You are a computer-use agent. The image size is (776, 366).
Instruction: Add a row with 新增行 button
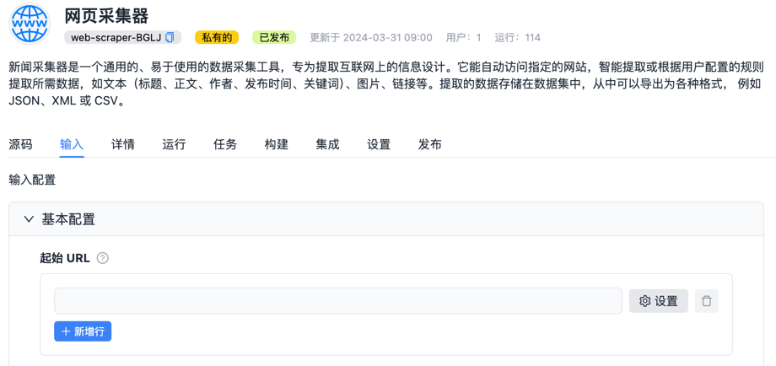tap(83, 331)
